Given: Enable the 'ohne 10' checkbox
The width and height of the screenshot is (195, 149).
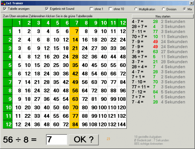Looking at the screenshot, I should pyautogui.click(x=110, y=9).
